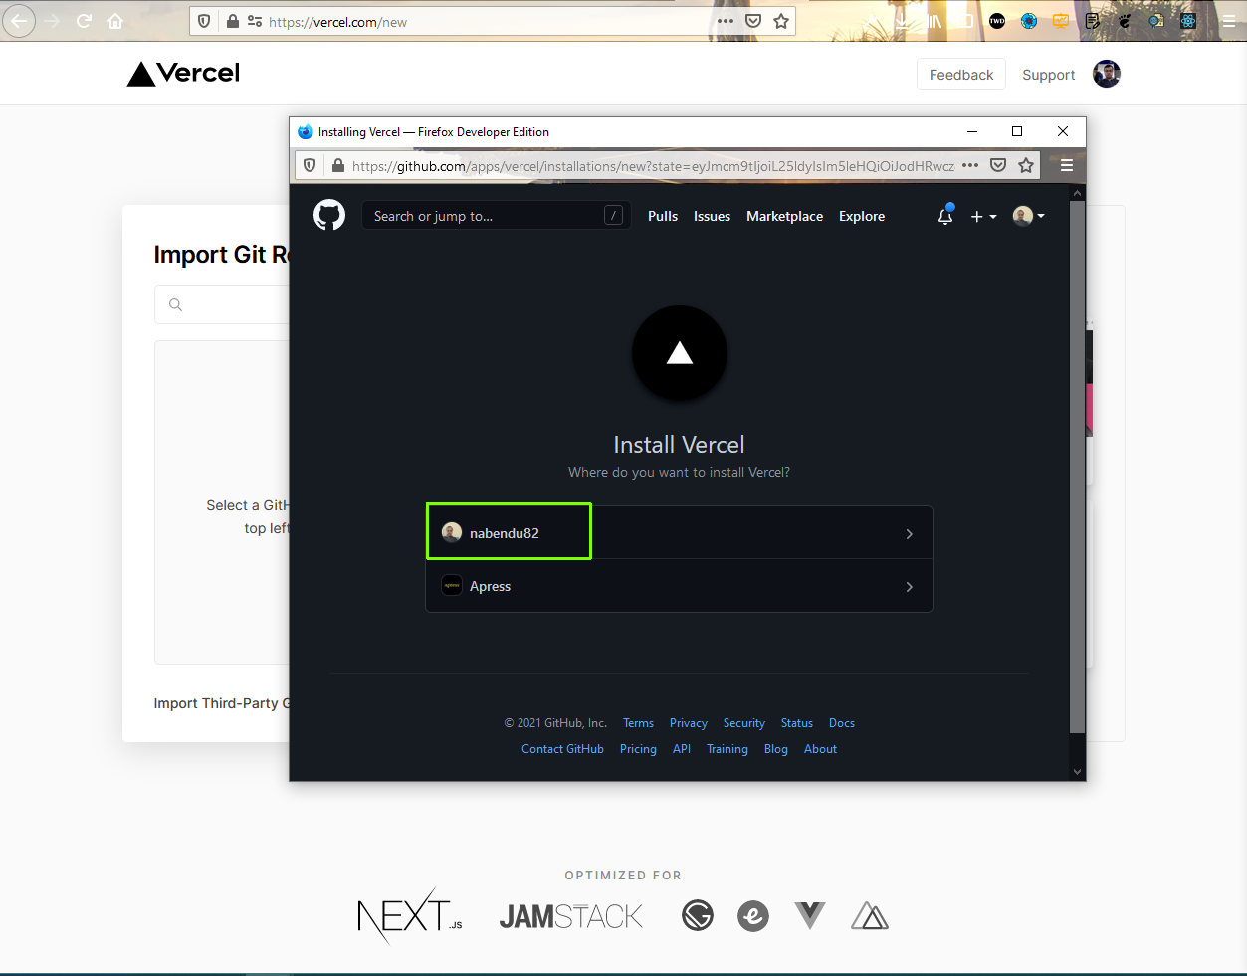Open the Training footer link
Viewport: 1247px width, 976px height.
point(727,749)
